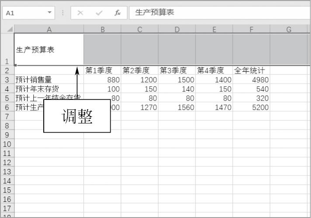Click the cancel entry X icon
311x218 pixels.
coord(80,13)
